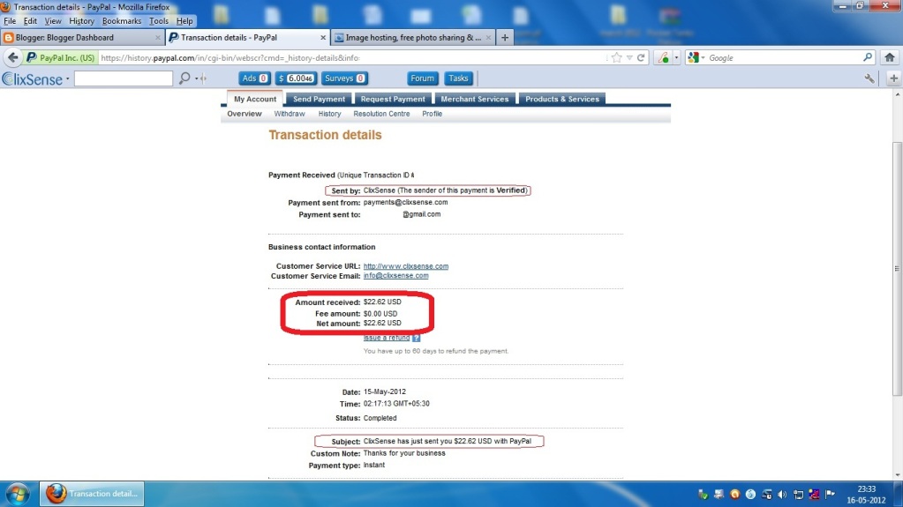Viewport: 903px width, 507px height.
Task: Select the My Account tab
Action: (254, 99)
